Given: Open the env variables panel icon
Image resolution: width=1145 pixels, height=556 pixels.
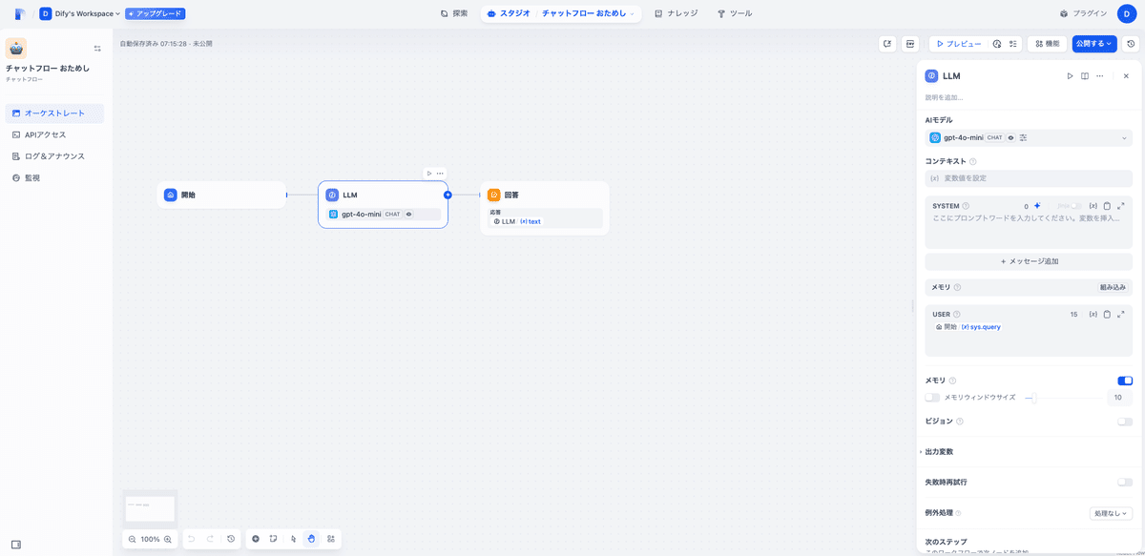Looking at the screenshot, I should (910, 44).
